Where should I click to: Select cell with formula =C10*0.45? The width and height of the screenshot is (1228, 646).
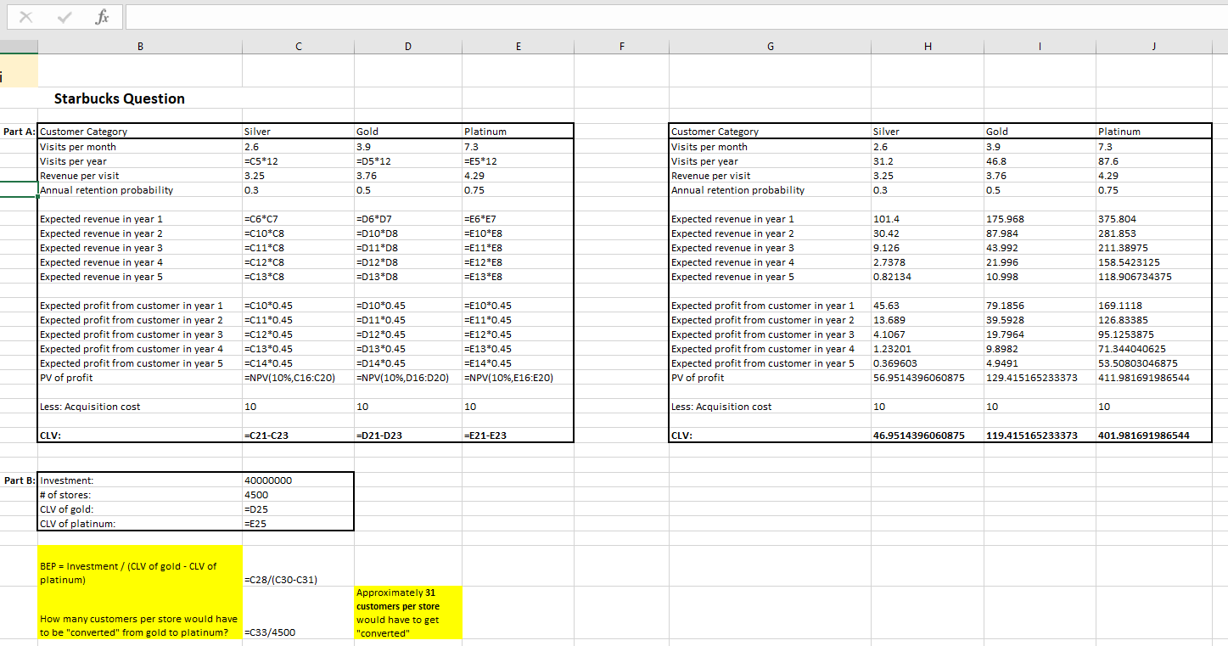click(298, 306)
